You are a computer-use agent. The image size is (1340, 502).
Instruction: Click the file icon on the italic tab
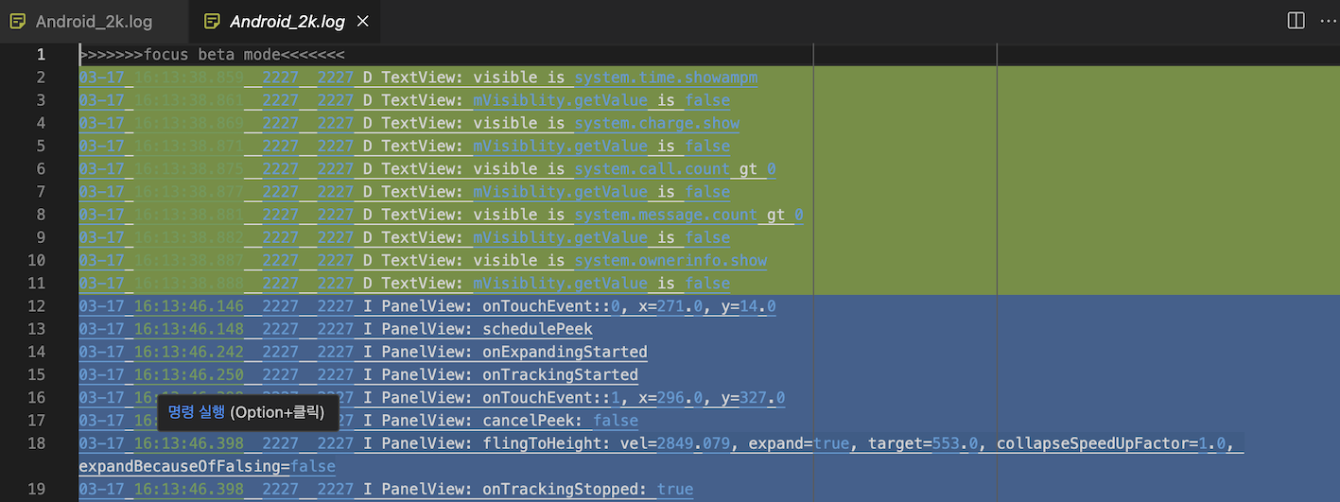pyautogui.click(x=211, y=22)
